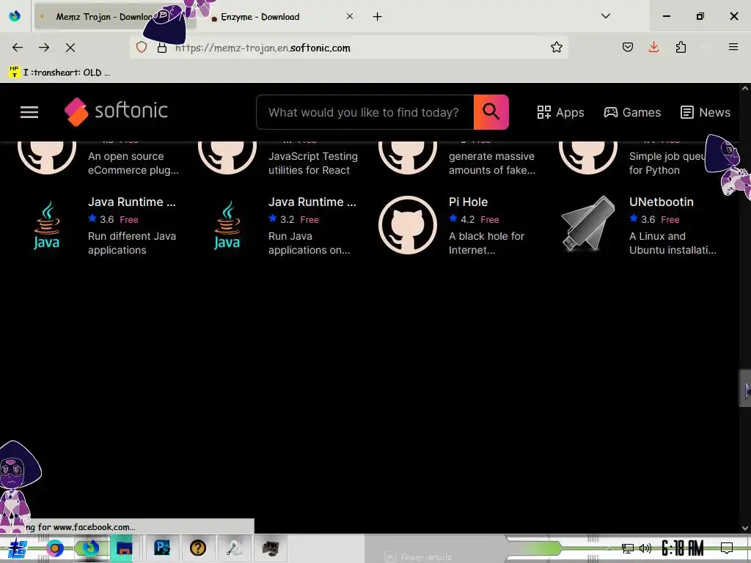Screen dimensions: 751x563
Task: Go forward with the arrow button
Action: coord(44,48)
